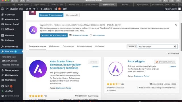Screen dimensions: 182x102
Task: Click Astra Widgets plugin logo
Action: 116,69
